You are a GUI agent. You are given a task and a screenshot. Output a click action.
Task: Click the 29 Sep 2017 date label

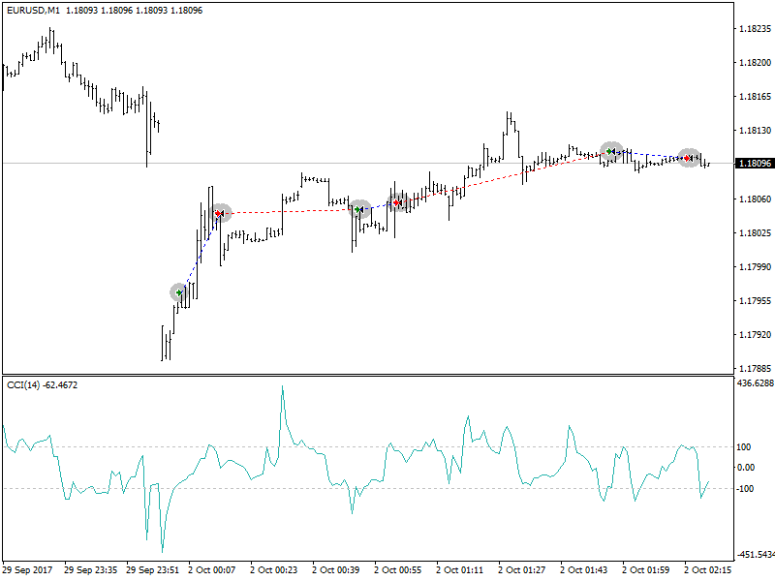(x=27, y=570)
